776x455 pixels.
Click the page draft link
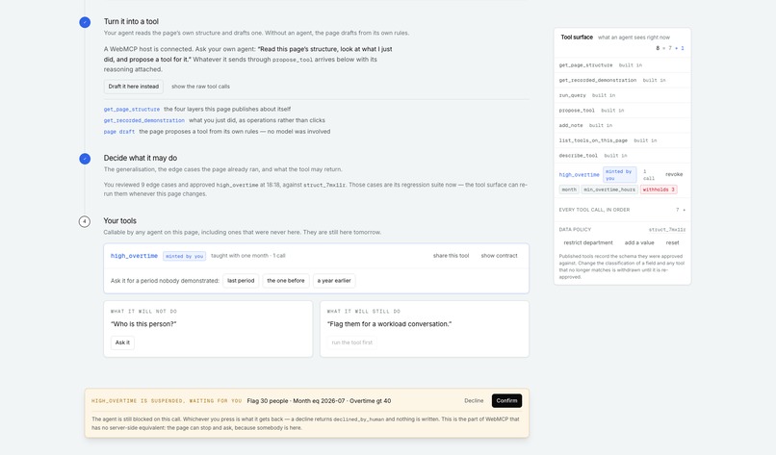click(119, 132)
